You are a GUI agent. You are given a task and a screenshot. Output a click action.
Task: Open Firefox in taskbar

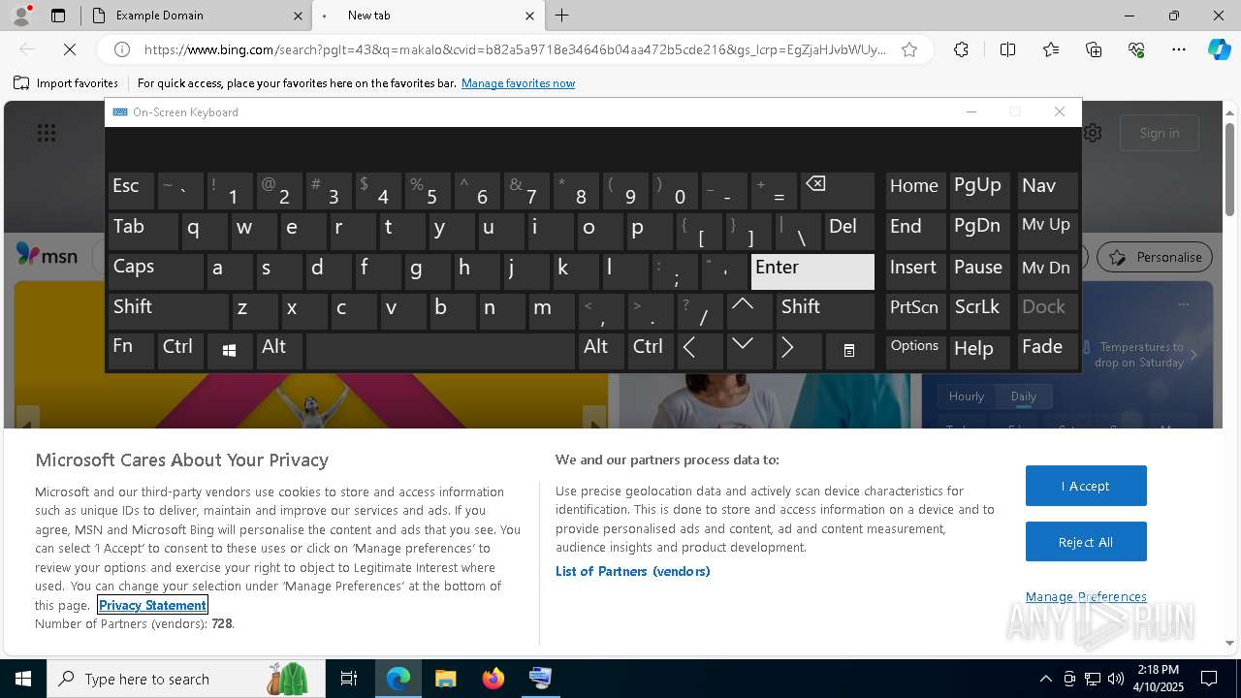pos(493,679)
